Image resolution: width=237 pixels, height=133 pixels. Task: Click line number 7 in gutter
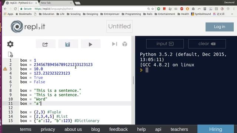pos(10,86)
